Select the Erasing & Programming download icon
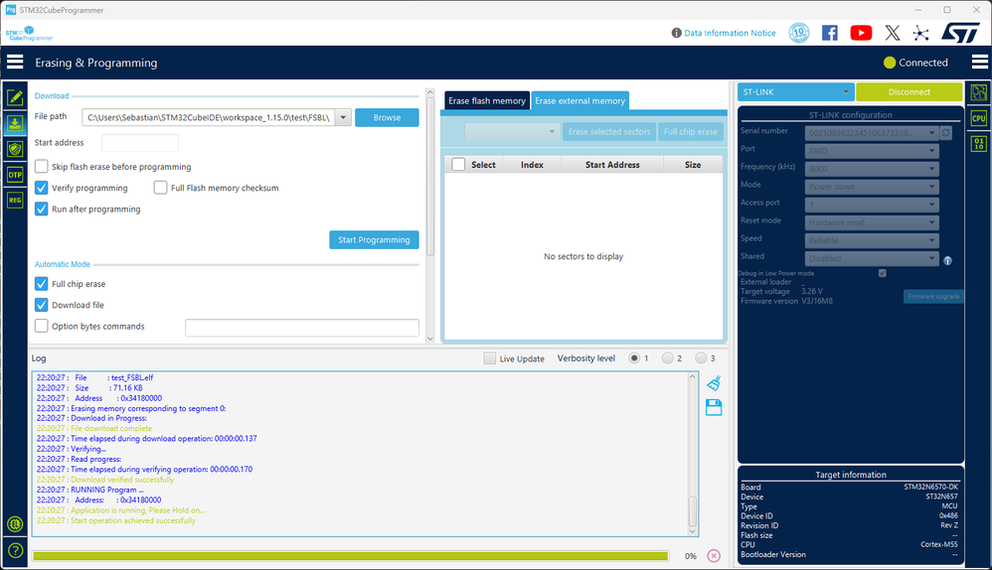 (x=15, y=123)
